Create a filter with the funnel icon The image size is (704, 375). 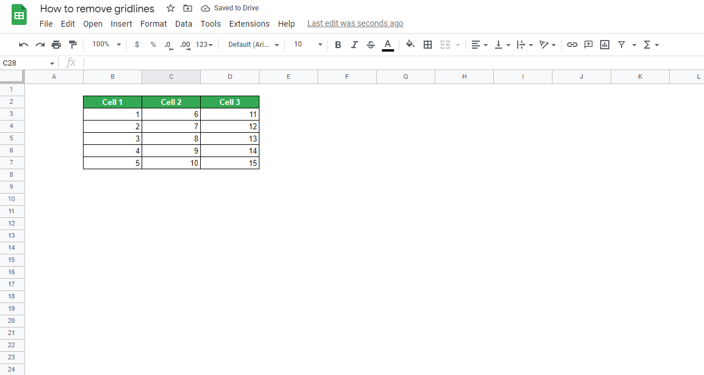pos(620,44)
